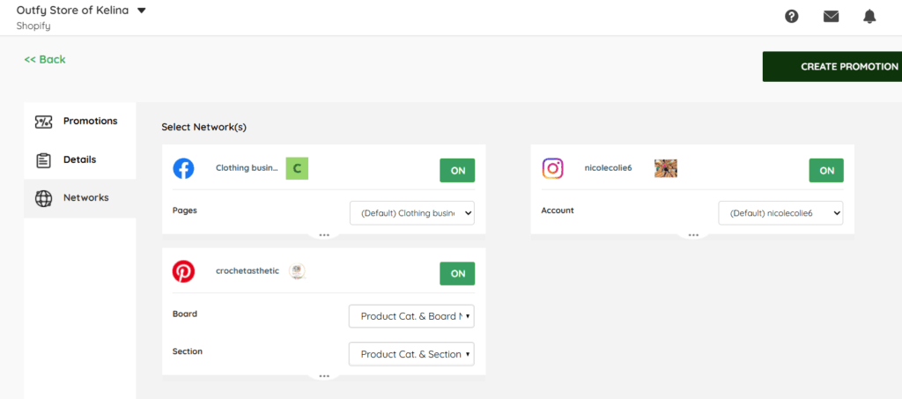This screenshot has width=902, height=399.
Task: Open the messages envelope icon
Action: point(831,16)
